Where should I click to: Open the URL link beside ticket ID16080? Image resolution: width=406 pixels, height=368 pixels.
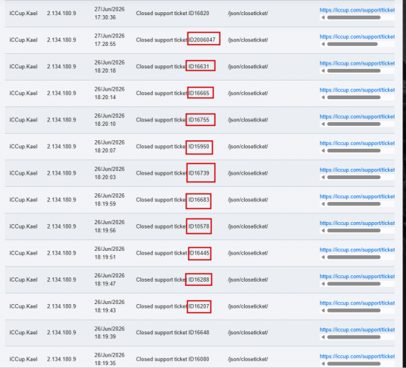[357, 356]
